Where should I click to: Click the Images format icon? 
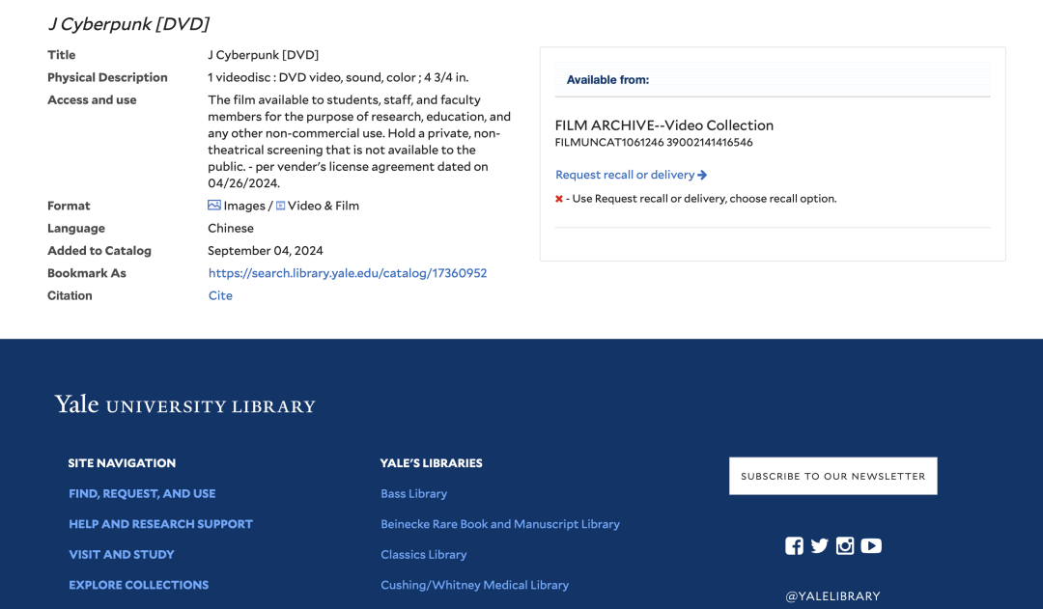214,206
